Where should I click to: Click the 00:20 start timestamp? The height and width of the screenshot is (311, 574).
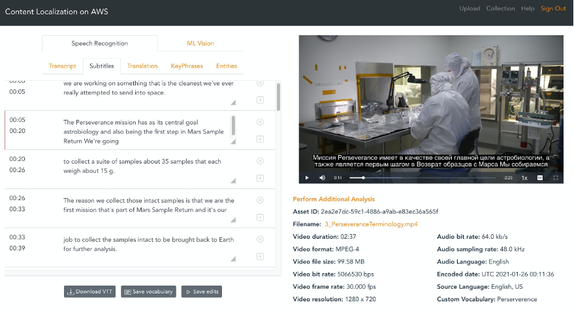tap(17, 159)
